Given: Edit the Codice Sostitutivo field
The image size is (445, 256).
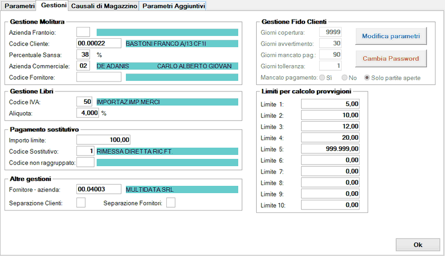Looking at the screenshot, I should 85,151.
